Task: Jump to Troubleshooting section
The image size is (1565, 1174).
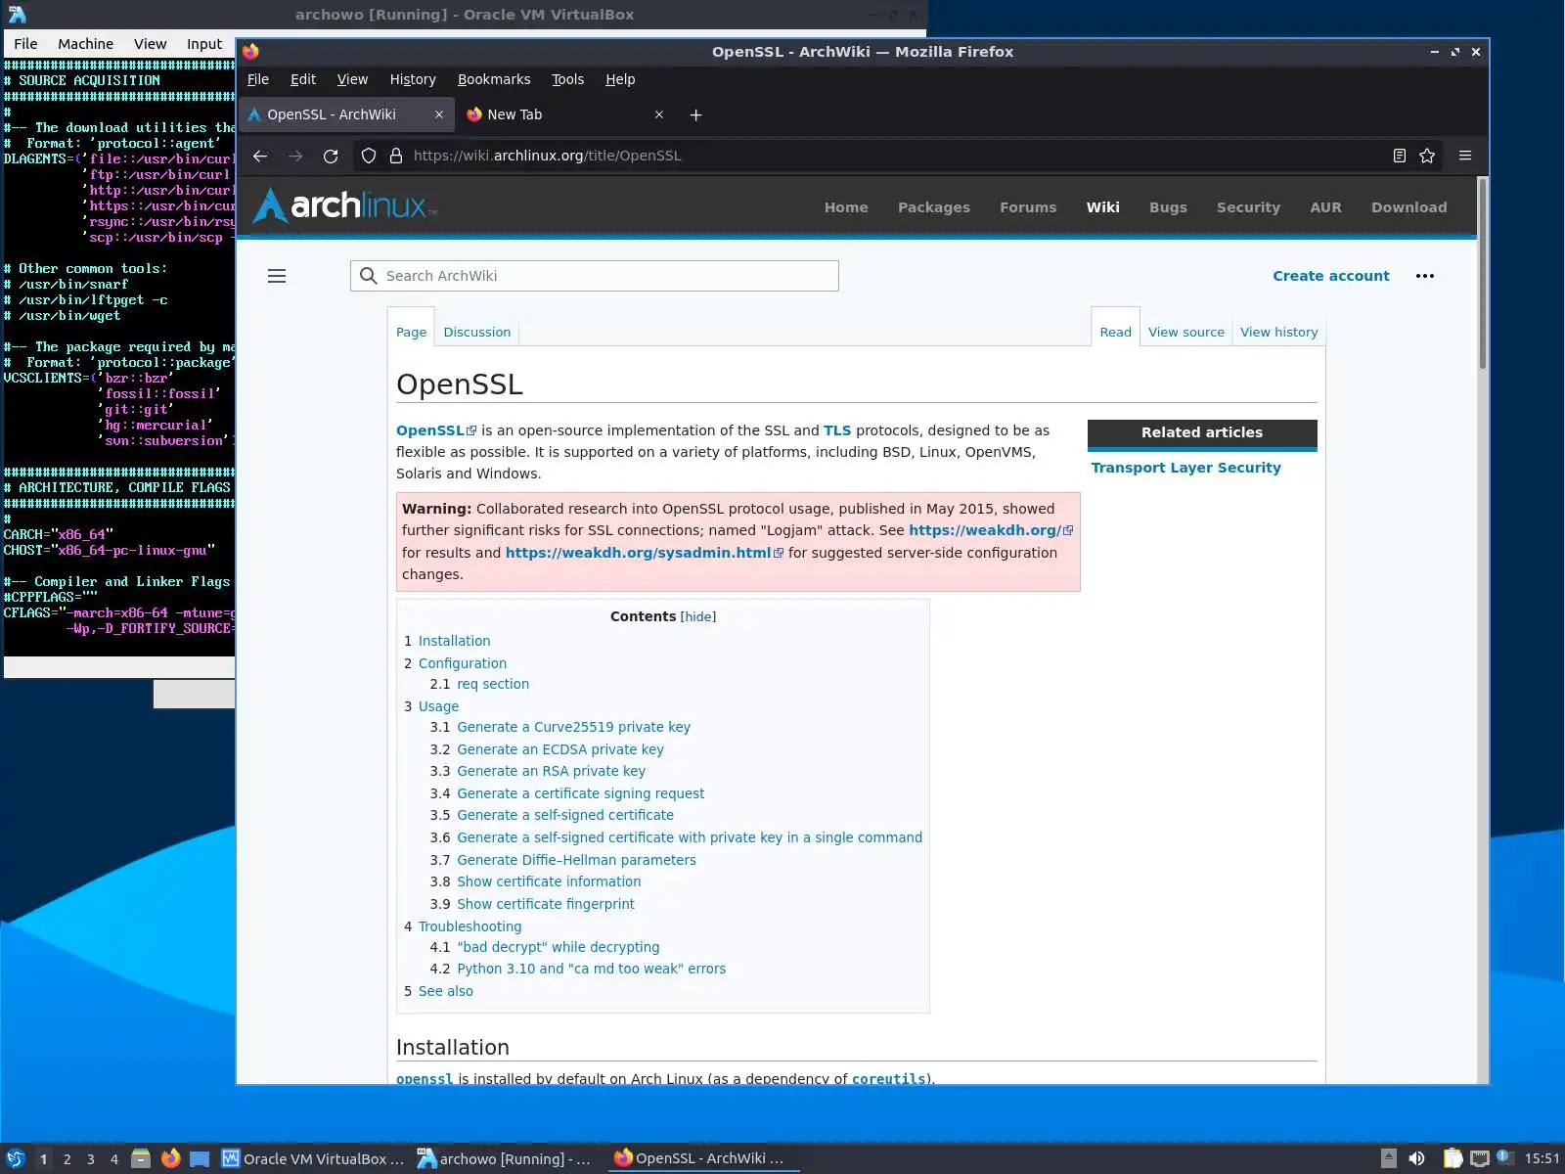Action: pyautogui.click(x=469, y=926)
